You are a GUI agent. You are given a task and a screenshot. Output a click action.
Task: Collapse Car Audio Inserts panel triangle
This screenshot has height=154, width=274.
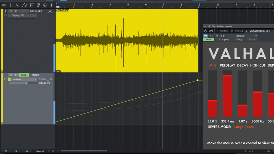pos(205,26)
